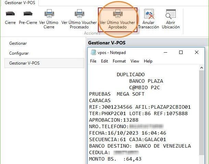The width and height of the screenshot is (209, 164).
Task: Select Gestionar in the side list
Action: click(18, 43)
